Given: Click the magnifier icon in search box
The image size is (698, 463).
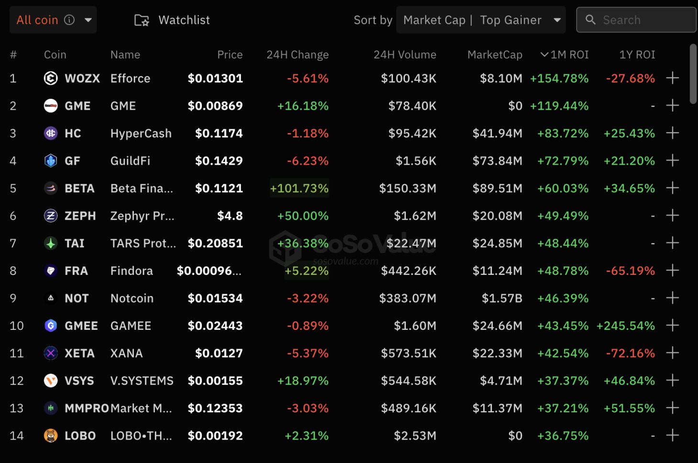Looking at the screenshot, I should [x=590, y=20].
